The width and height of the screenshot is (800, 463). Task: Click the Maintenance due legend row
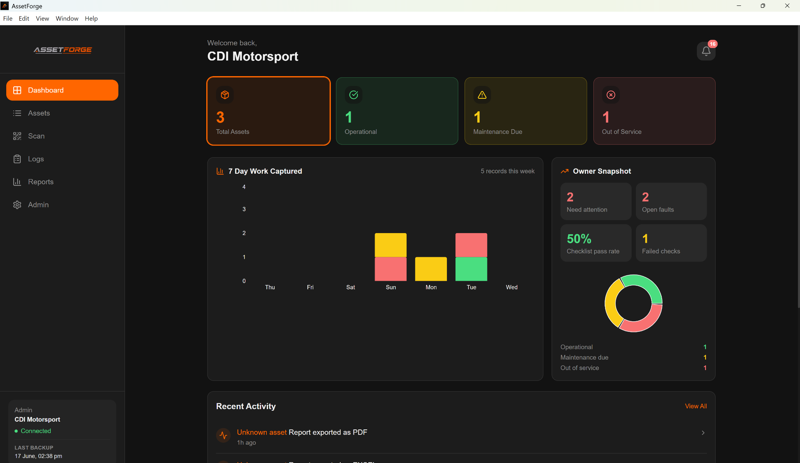[633, 358]
